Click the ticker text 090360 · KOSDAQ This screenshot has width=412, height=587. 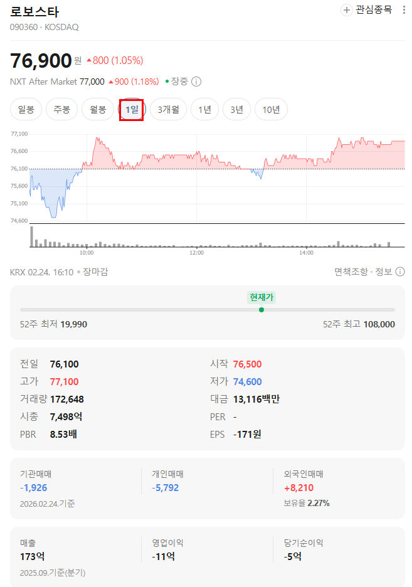[44, 28]
